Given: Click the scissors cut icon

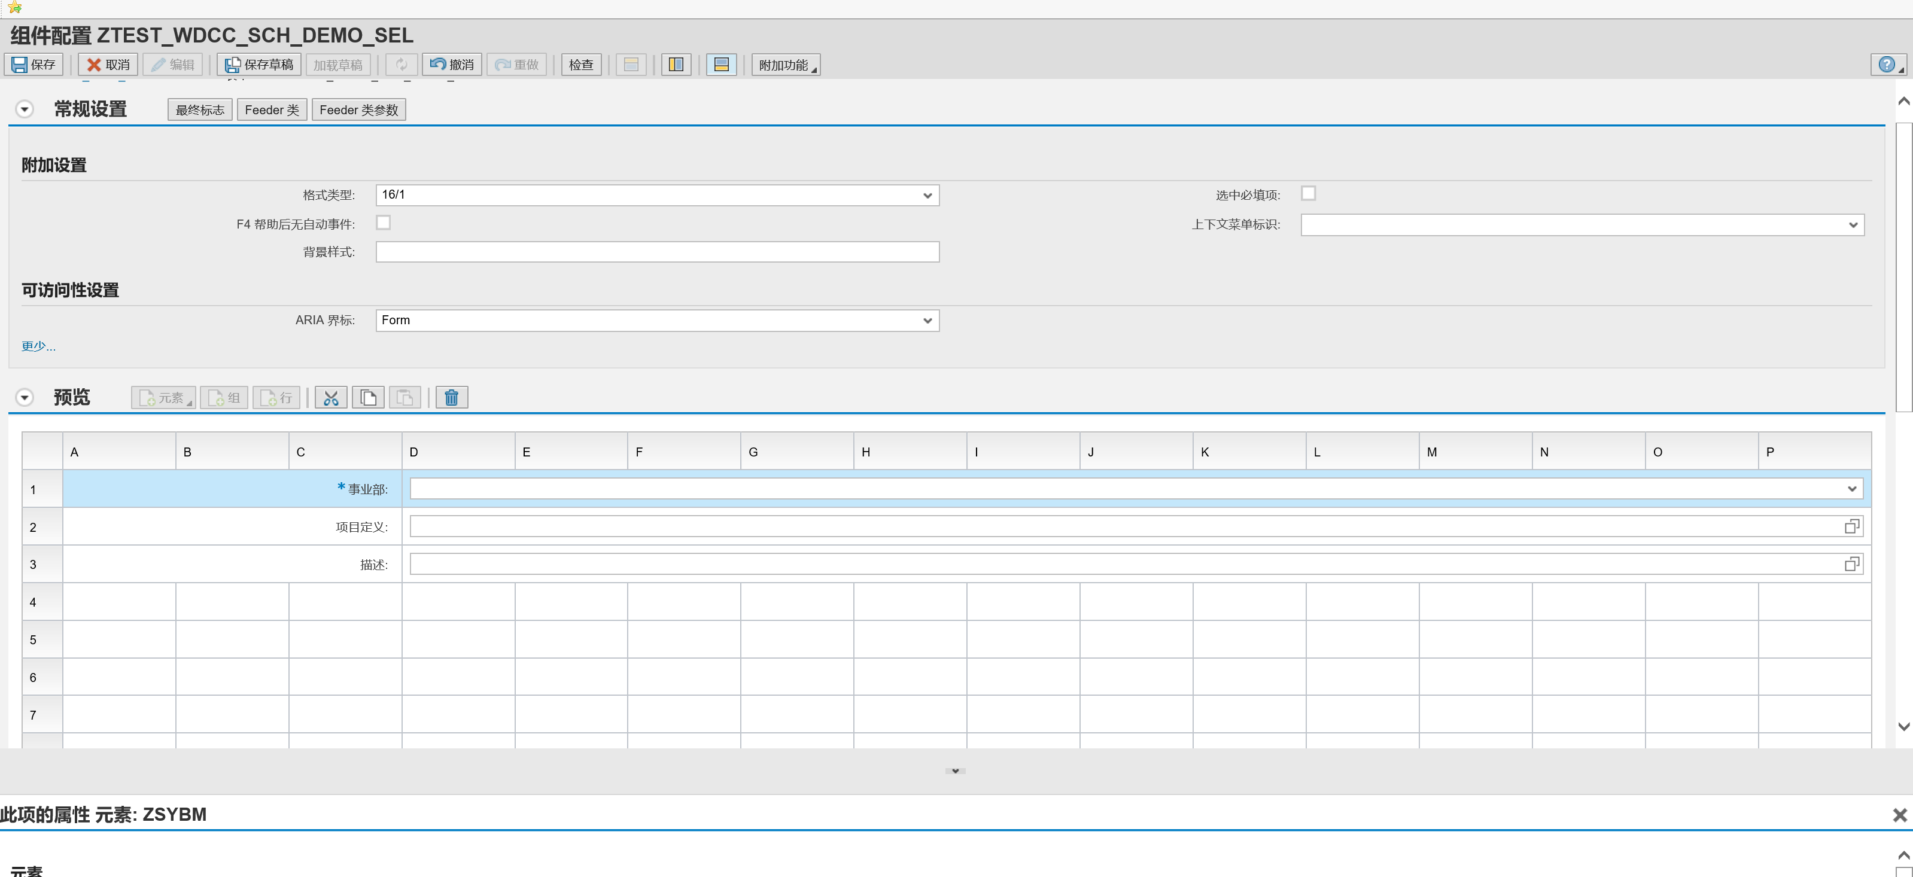Looking at the screenshot, I should (330, 398).
